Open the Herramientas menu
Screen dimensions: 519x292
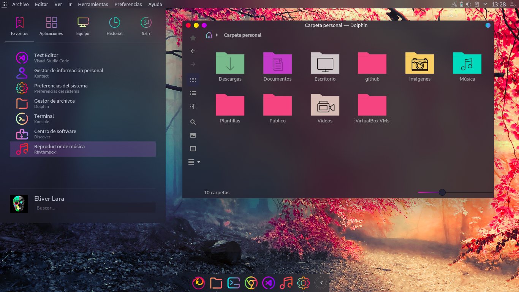[x=93, y=4]
